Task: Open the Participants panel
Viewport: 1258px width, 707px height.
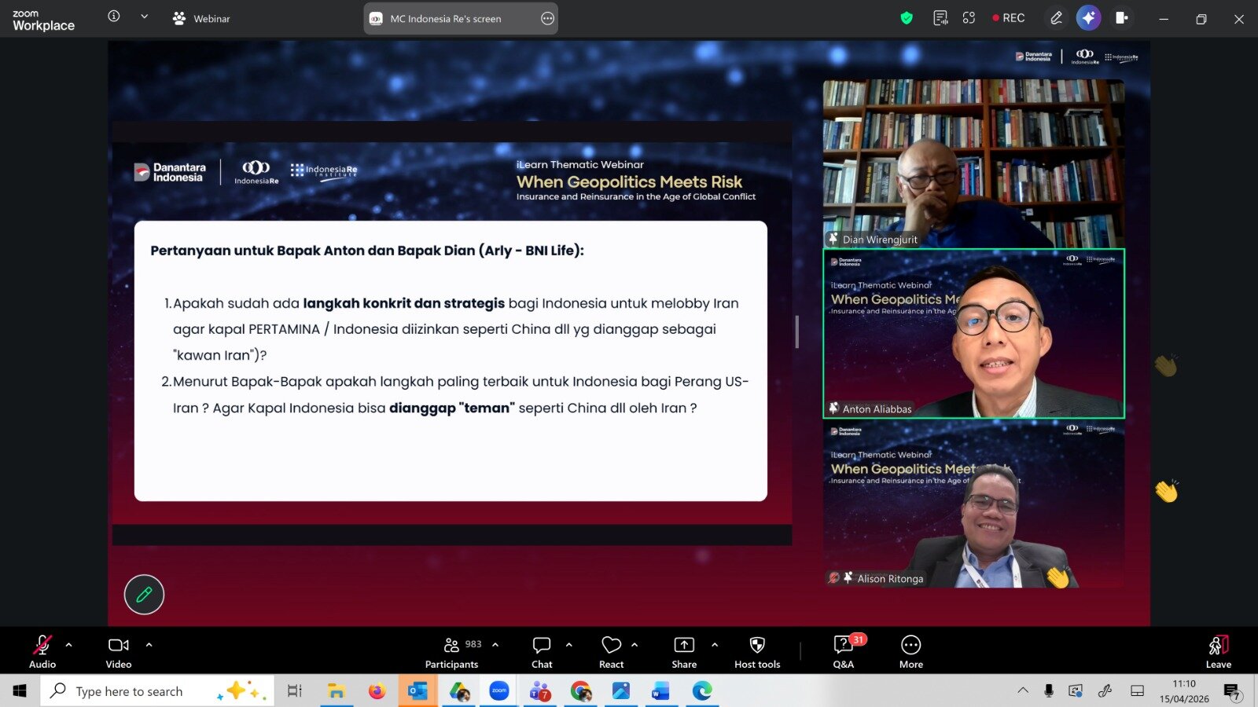Action: pyautogui.click(x=452, y=651)
